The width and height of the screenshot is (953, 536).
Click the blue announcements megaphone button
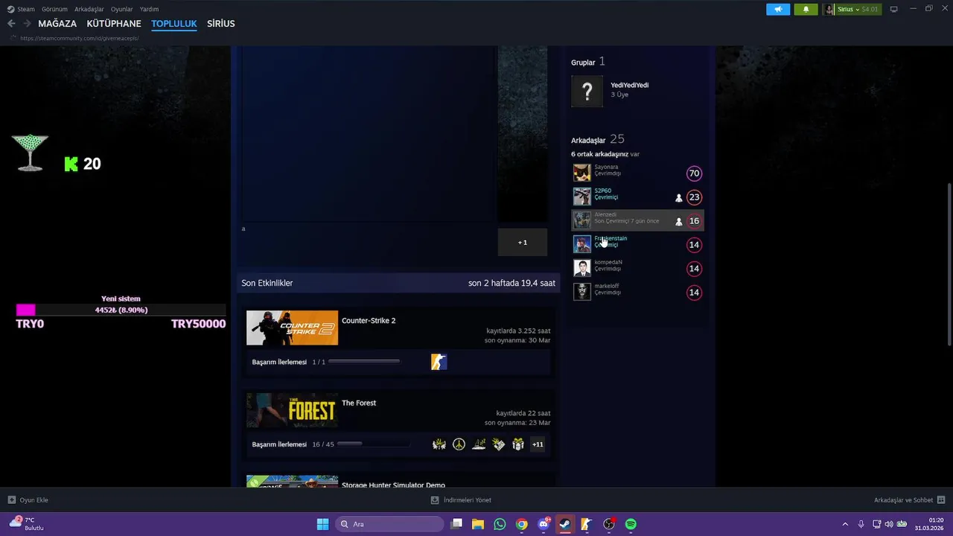point(778,9)
